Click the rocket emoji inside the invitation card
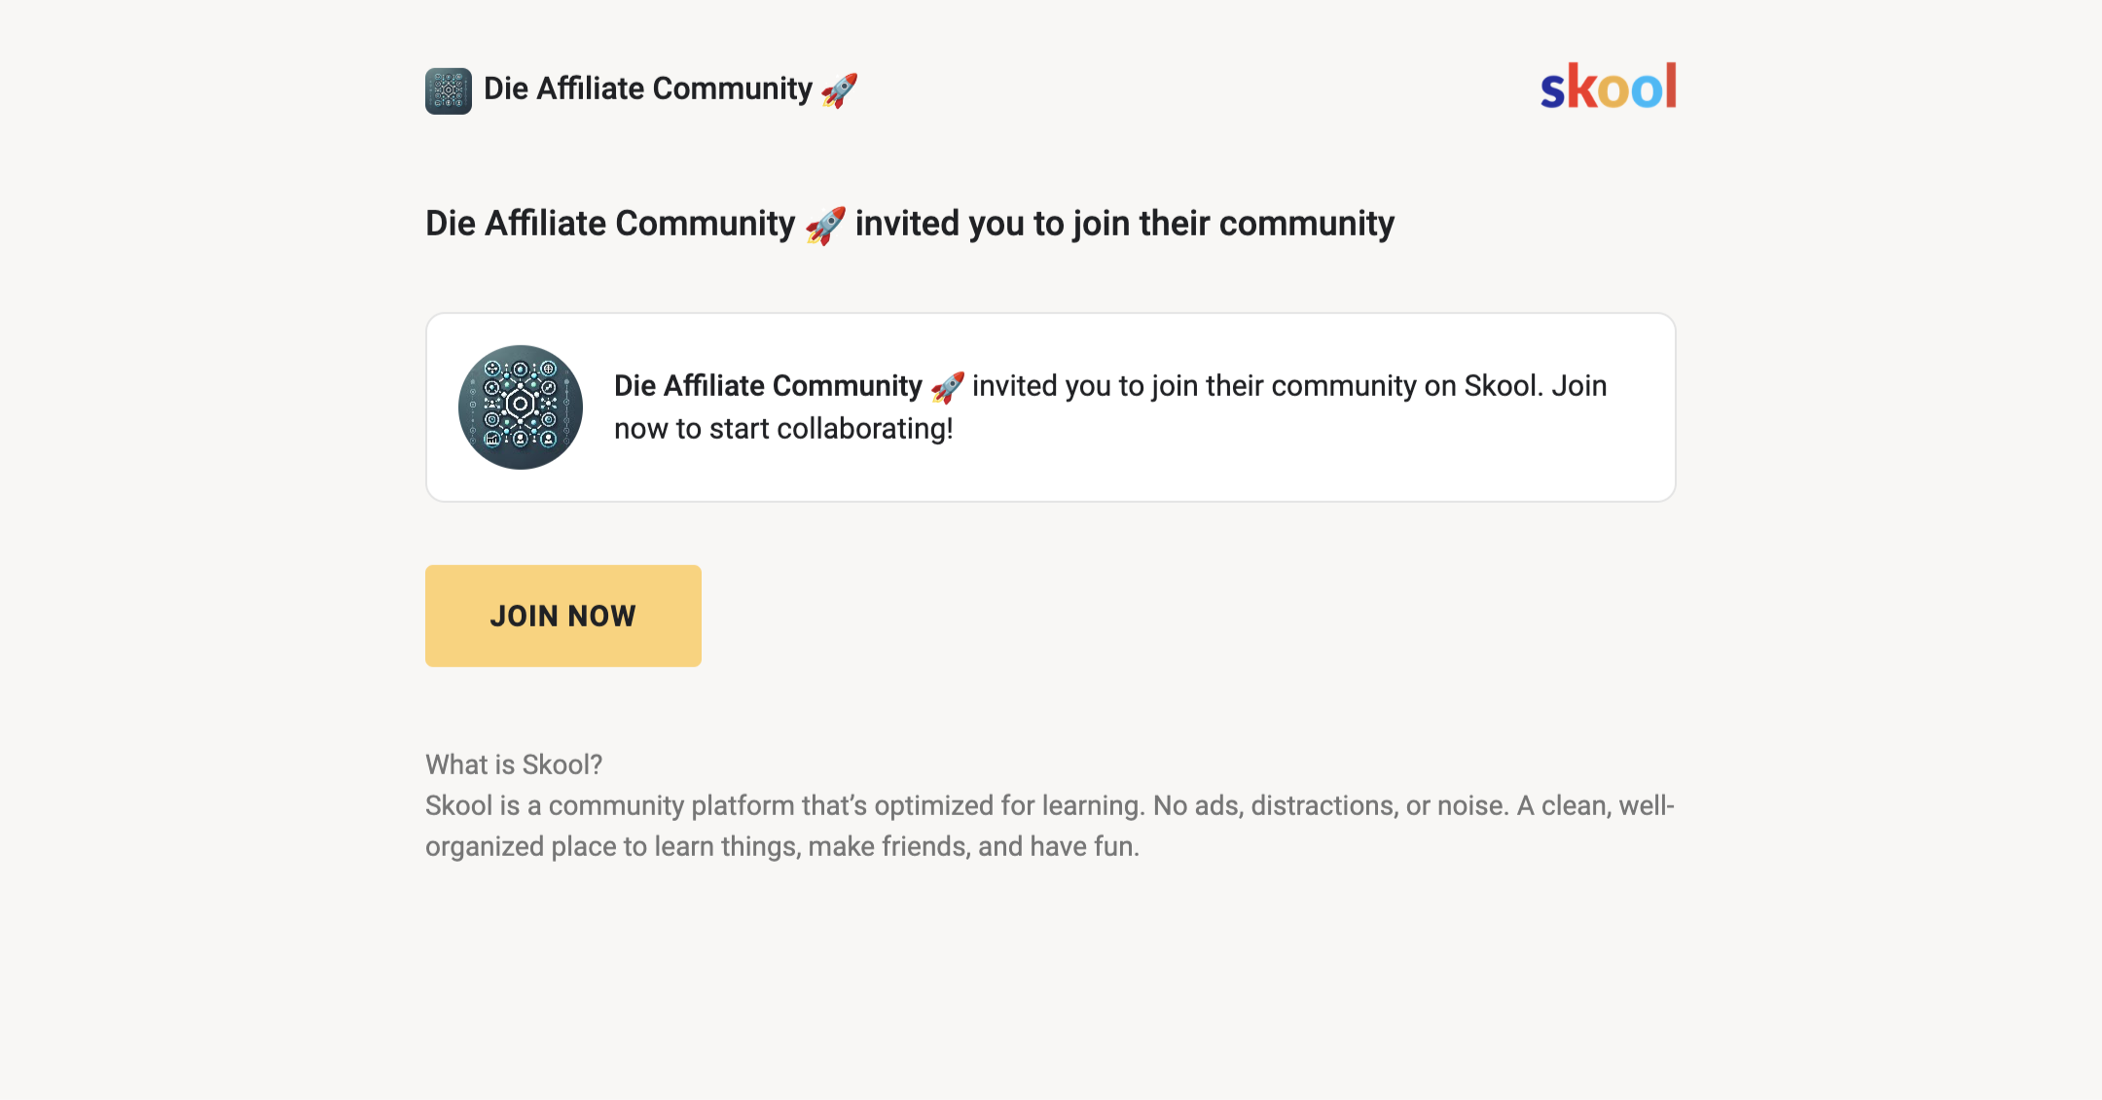 [947, 387]
